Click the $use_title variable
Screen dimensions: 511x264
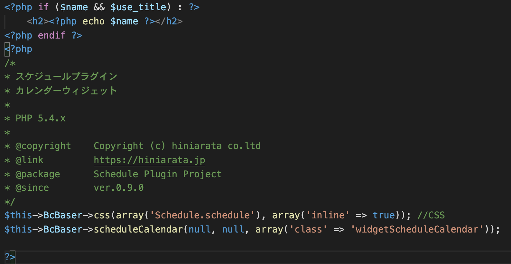(x=138, y=7)
